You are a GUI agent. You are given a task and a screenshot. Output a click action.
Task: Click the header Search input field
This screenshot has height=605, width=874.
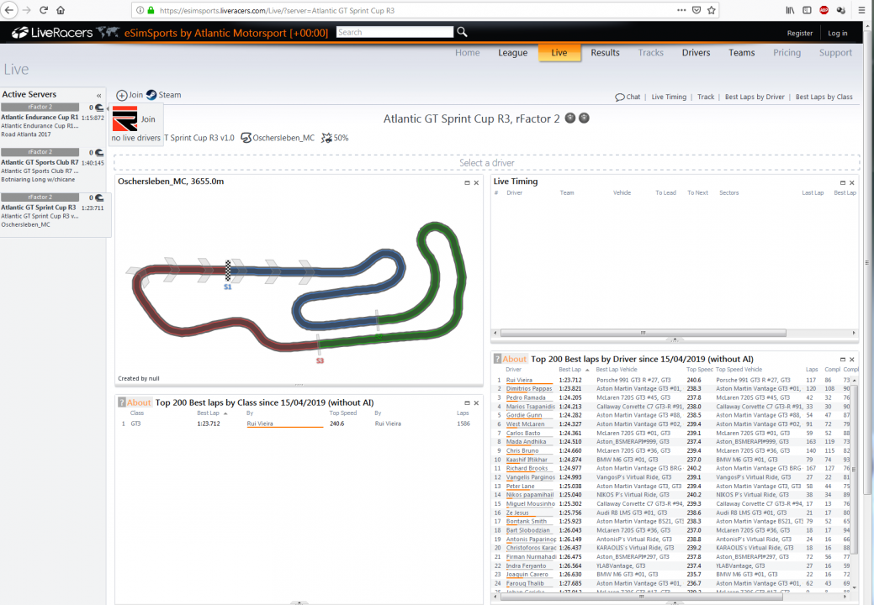click(x=395, y=32)
